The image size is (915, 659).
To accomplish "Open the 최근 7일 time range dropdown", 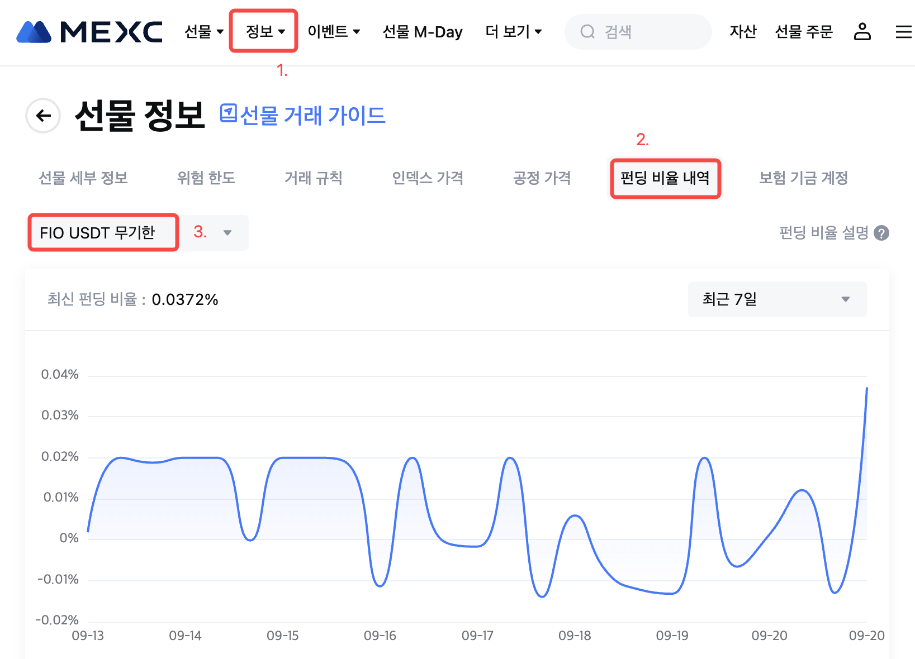I will (x=777, y=299).
